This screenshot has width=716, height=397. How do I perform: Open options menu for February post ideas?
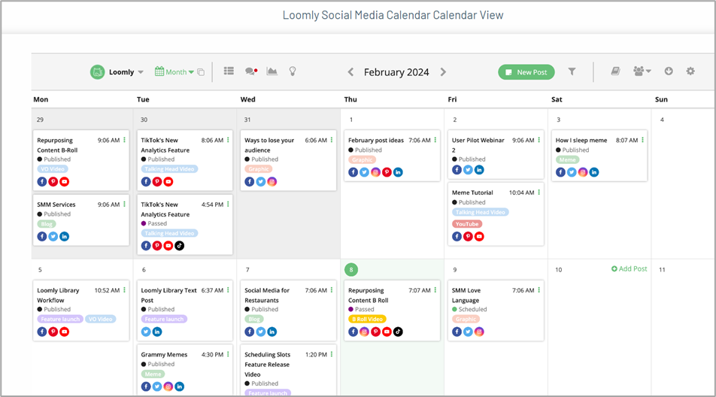pos(435,140)
